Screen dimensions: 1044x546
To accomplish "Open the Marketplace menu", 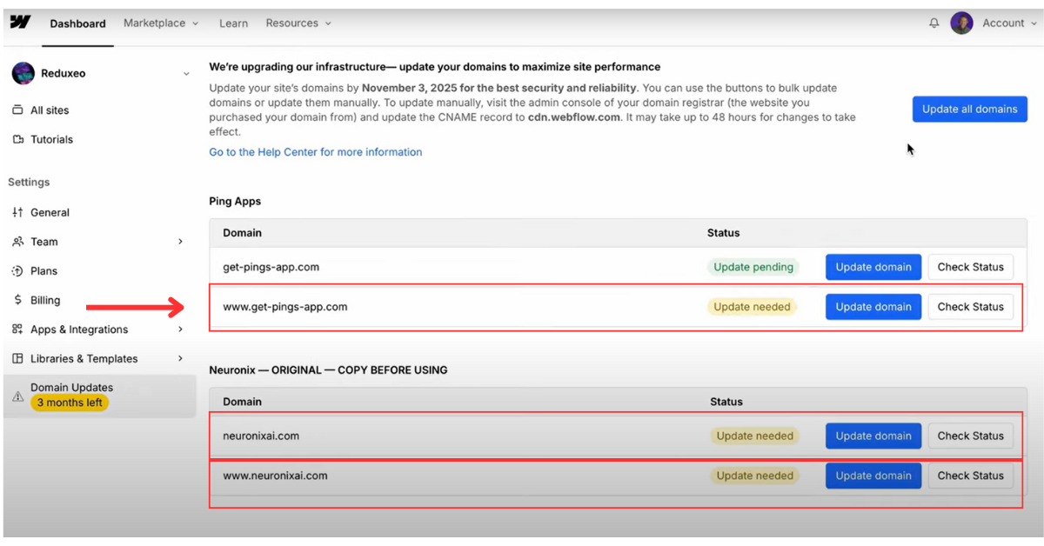I will pos(161,23).
